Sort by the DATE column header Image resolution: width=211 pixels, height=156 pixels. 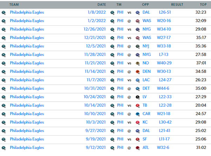[x=102, y=5]
